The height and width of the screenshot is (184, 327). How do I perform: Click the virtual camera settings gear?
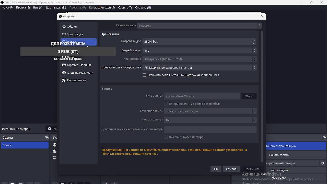[x=323, y=163]
